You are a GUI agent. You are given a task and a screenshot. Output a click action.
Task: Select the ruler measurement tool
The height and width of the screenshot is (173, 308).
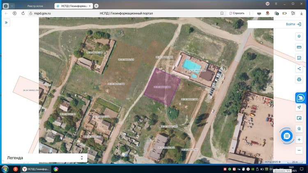(299, 47)
